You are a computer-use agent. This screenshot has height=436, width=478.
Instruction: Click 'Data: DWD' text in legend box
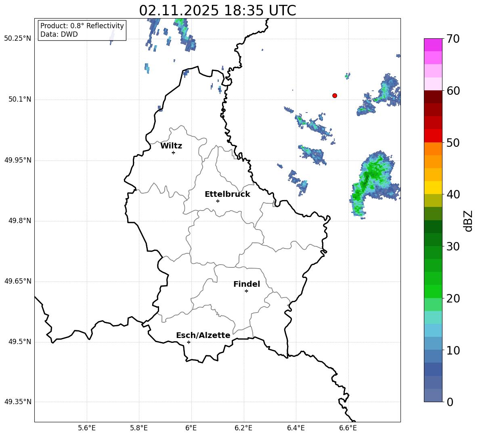[x=59, y=34]
